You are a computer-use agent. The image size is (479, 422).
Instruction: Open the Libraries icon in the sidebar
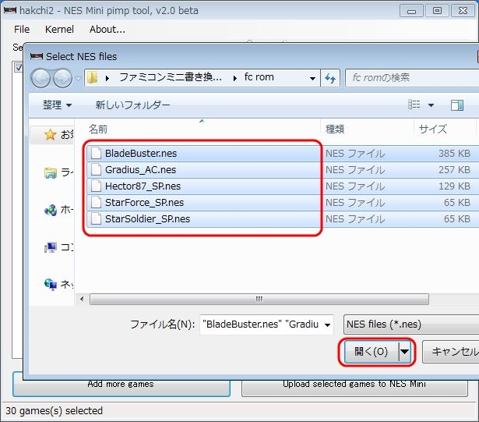pyautogui.click(x=51, y=173)
